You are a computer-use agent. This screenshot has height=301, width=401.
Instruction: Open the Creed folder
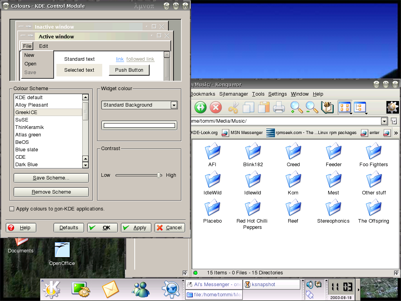[293, 155]
